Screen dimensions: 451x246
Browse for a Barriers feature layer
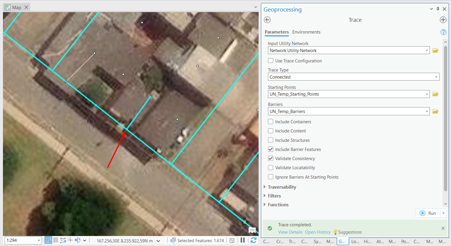[435, 111]
